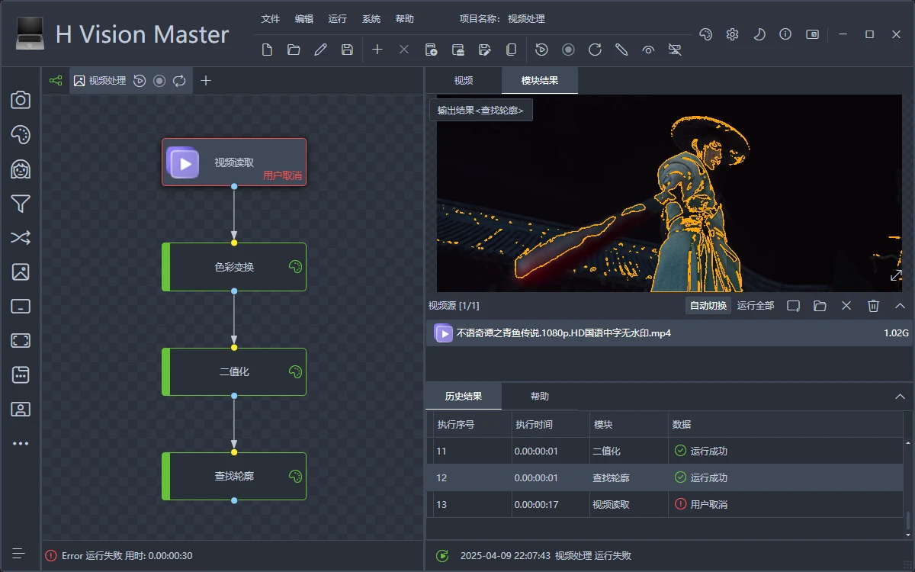Open theme palette icon in title bar
Viewport: 915px width, 572px height.
tap(706, 34)
